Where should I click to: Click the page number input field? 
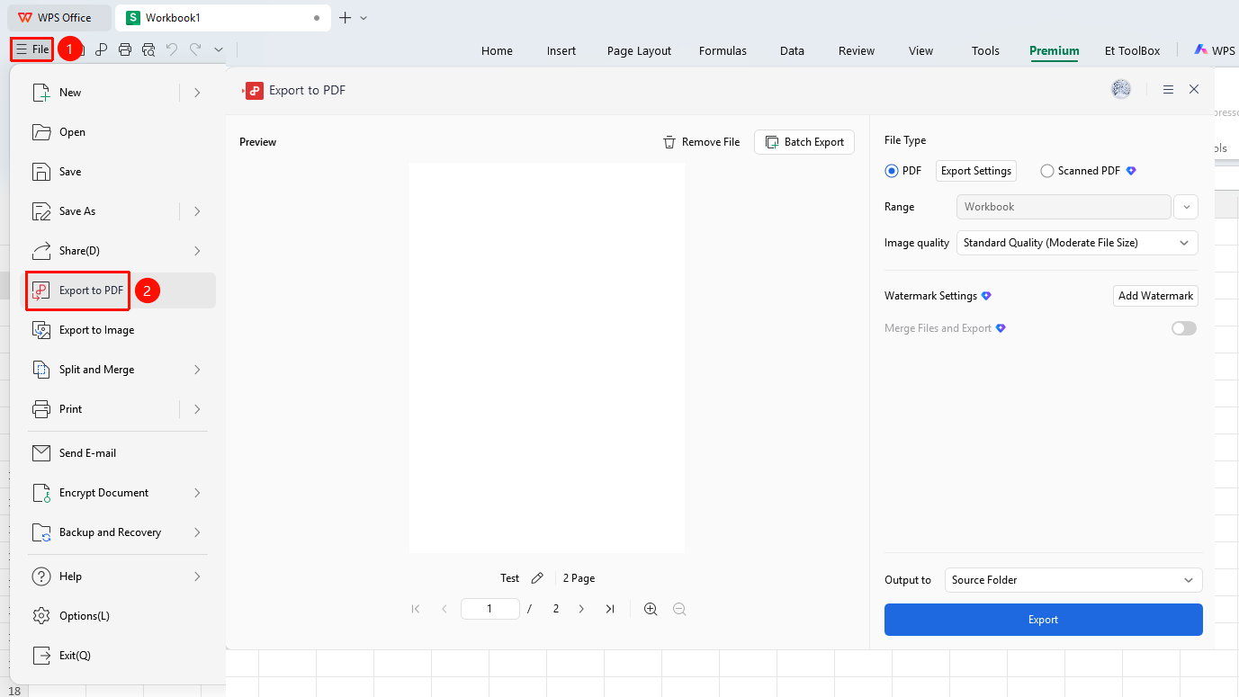489,609
